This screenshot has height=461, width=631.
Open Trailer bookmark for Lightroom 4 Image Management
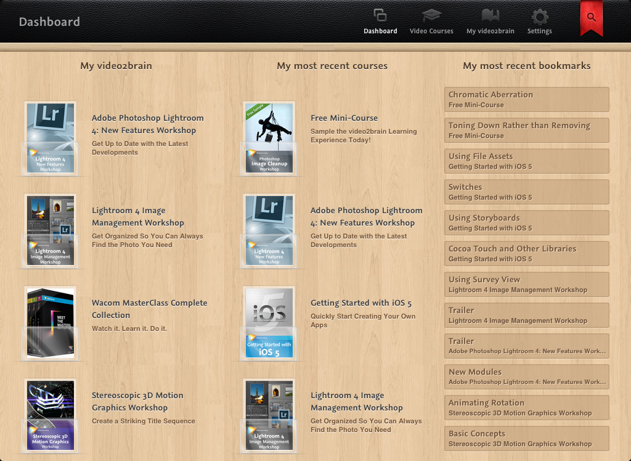pyautogui.click(x=527, y=315)
